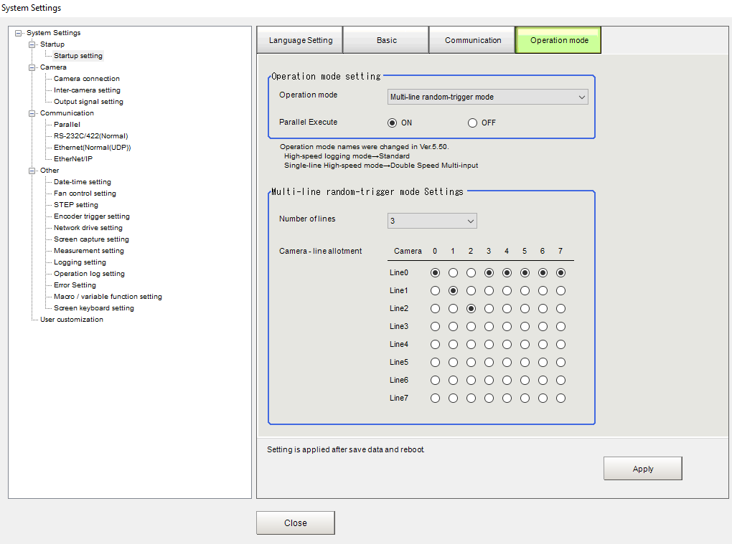Assign Camera 6 to Line2
732x544 pixels.
[543, 309]
